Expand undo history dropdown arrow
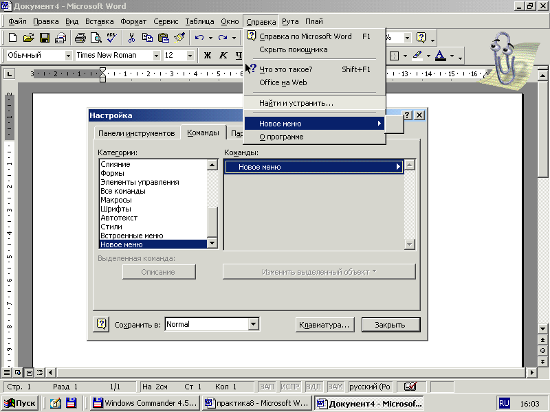Viewport: 550px width, 412px height. coord(210,38)
